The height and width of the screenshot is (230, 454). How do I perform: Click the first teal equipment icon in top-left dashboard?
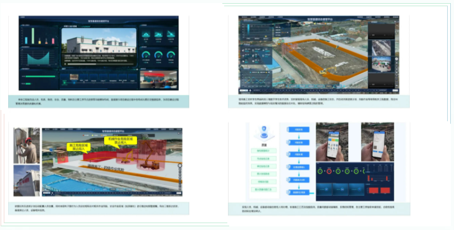[145, 34]
